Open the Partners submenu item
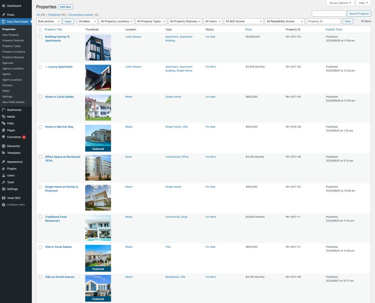 tap(8, 85)
